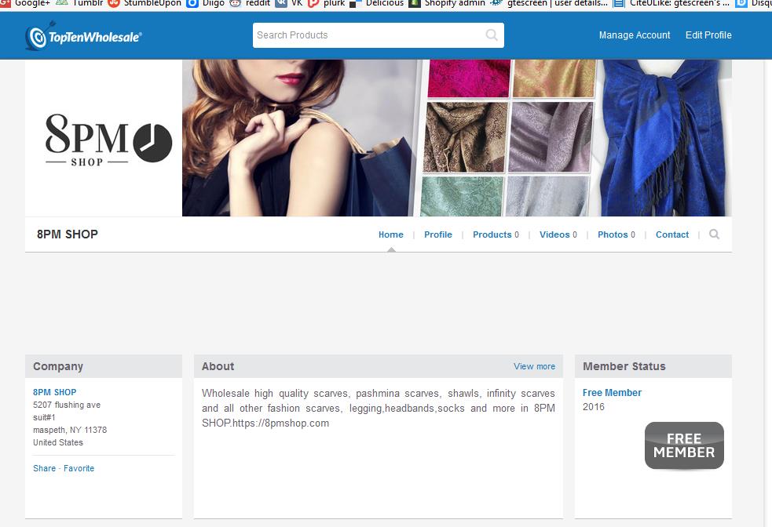This screenshot has height=527, width=772.
Task: Open Edit Profile
Action: pyautogui.click(x=708, y=35)
